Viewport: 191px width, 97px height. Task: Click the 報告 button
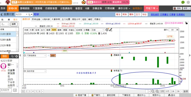125,14
